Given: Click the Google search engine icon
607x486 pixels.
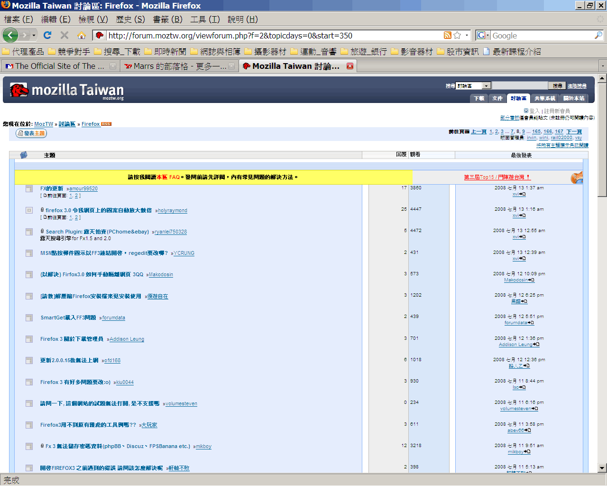Looking at the screenshot, I should click(481, 35).
